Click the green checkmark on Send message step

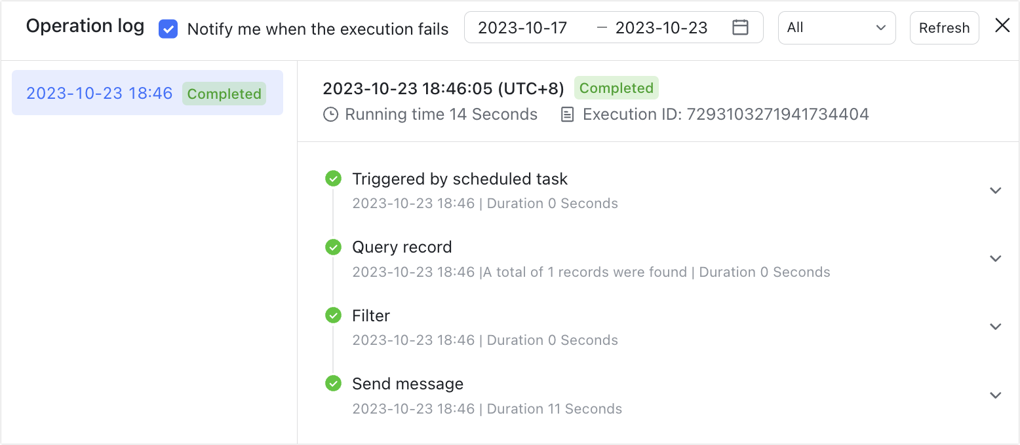(x=333, y=383)
